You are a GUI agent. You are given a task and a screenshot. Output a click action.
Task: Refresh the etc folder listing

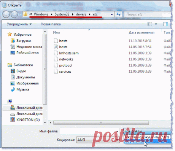(118, 14)
